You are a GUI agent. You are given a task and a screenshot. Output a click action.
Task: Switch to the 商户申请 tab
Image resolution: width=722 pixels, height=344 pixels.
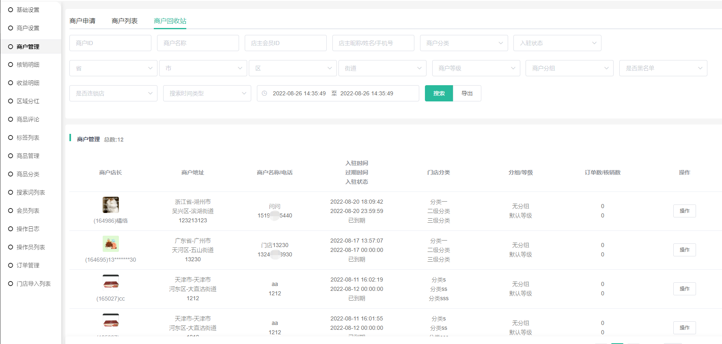[82, 21]
